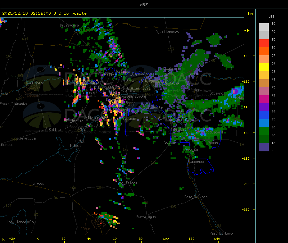
Task: Select the Guadales place label
Action: pos(171,68)
